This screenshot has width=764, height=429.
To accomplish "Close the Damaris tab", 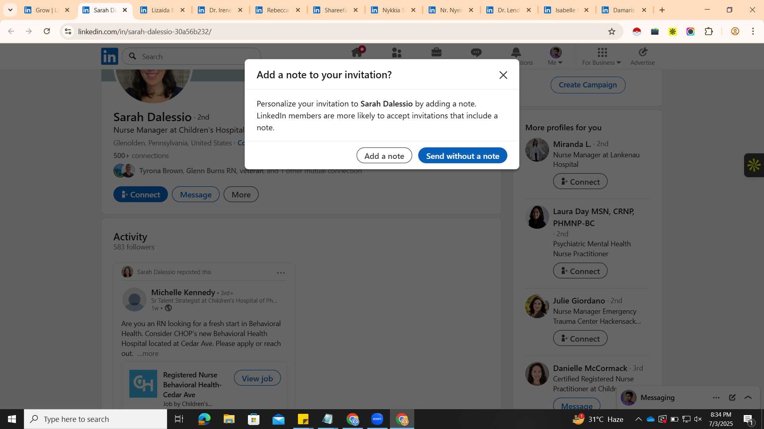I will (644, 10).
